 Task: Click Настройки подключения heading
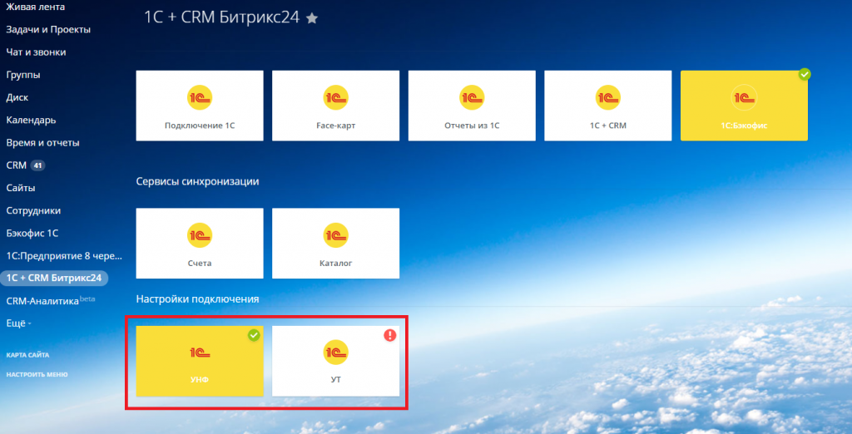(197, 299)
